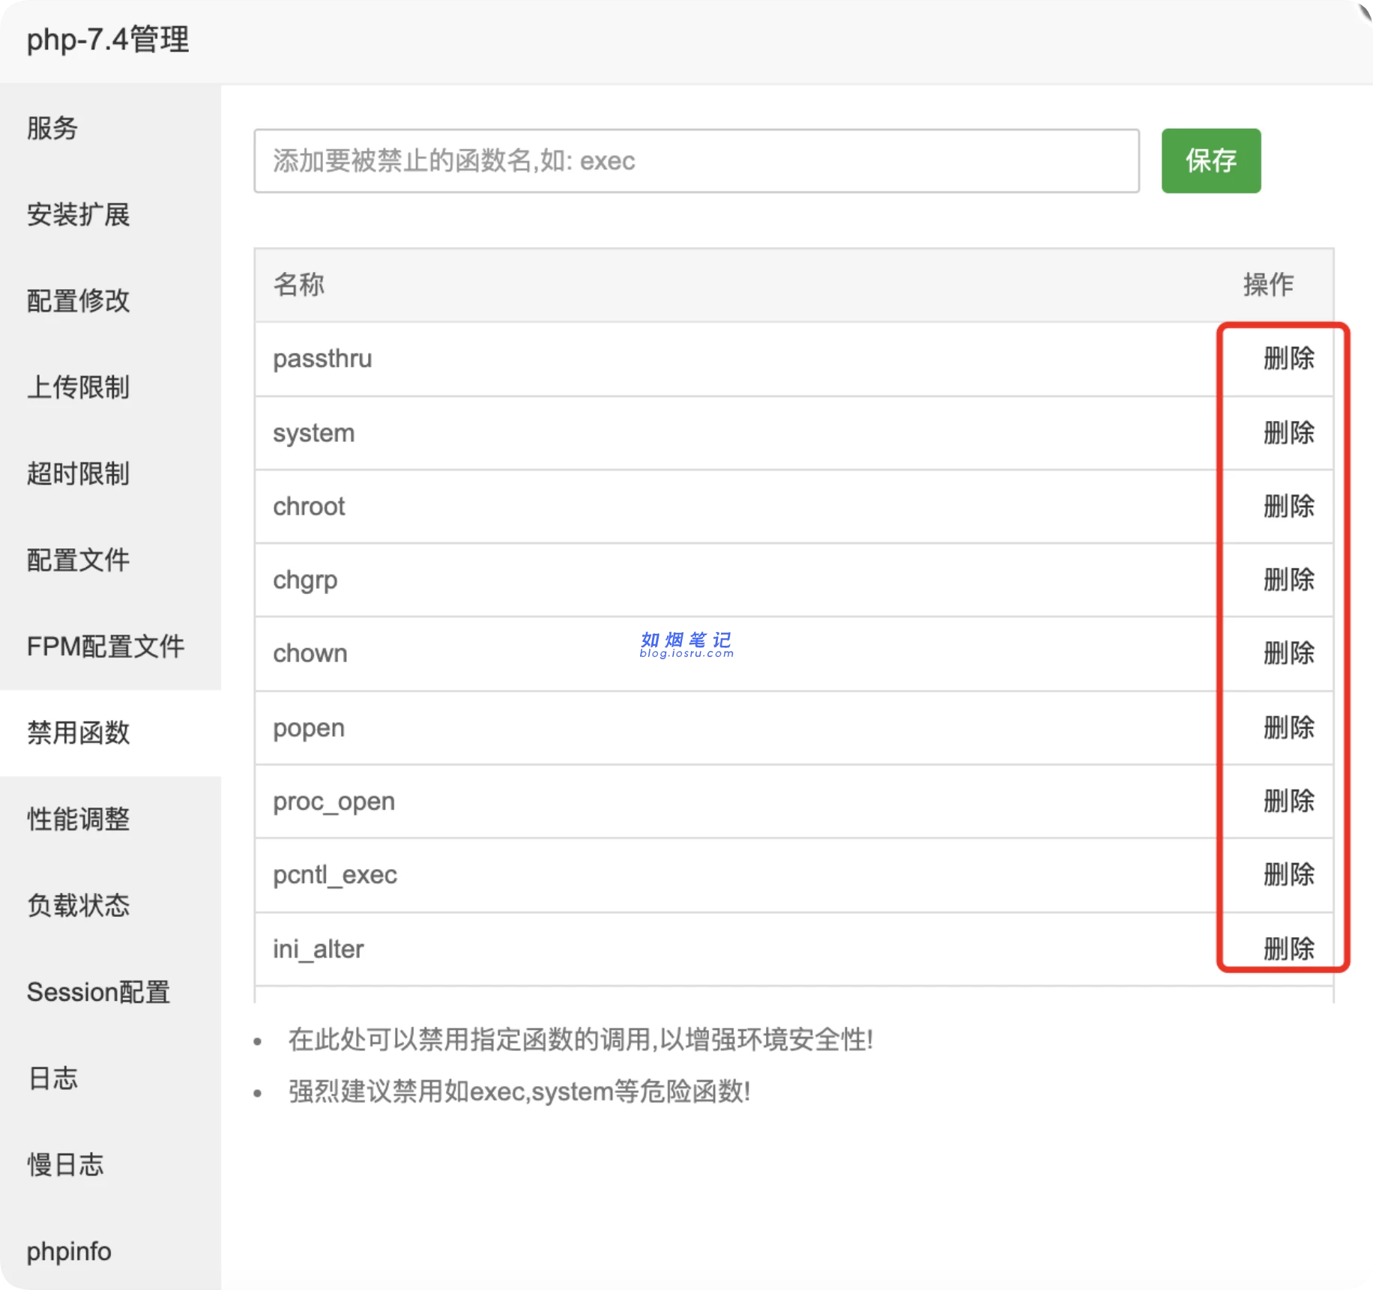Delete the pcntl_exec function entry
The image size is (1373, 1290).
(1288, 874)
